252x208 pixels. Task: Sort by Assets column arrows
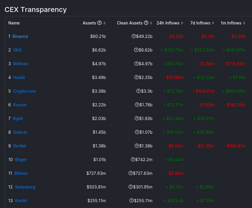[x=104, y=23]
